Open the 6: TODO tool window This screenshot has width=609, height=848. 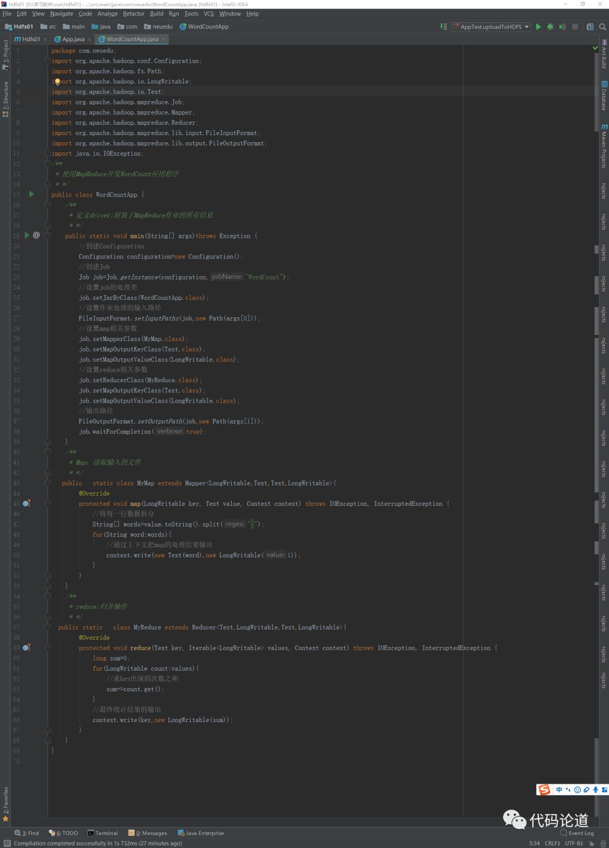[x=64, y=833]
